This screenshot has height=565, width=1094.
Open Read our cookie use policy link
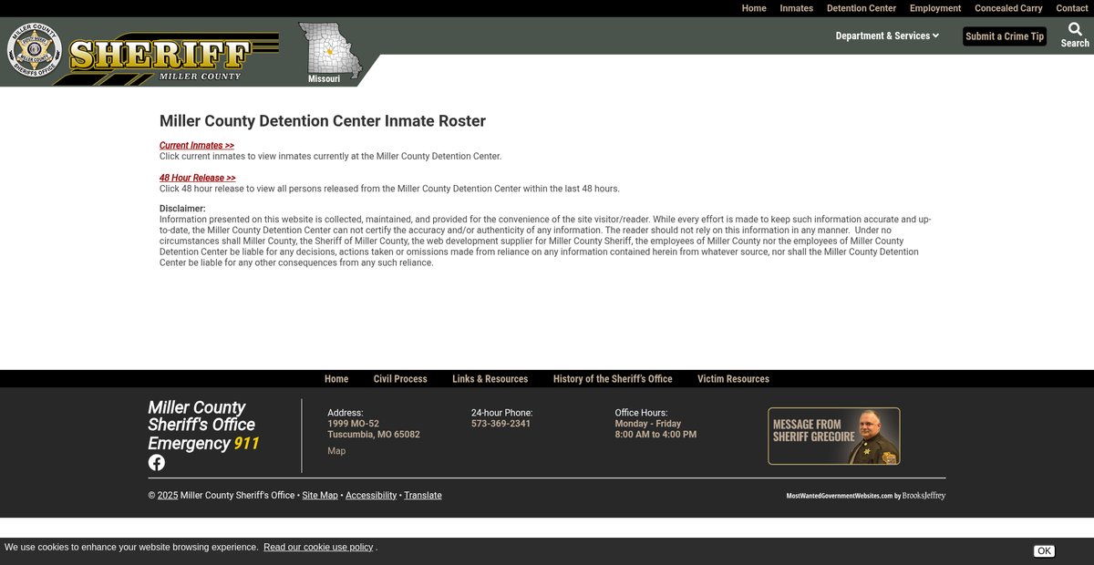pyautogui.click(x=318, y=547)
